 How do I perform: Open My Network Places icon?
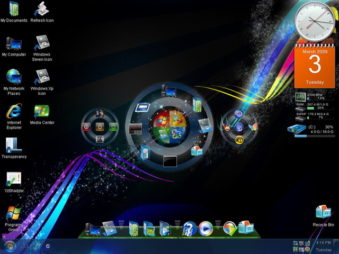14,82
